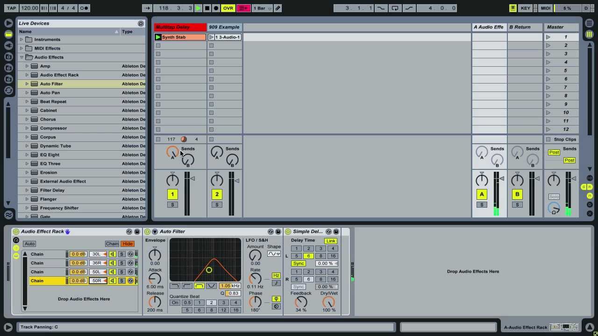Click the Master Solo cue switch
This screenshot has height=336, width=598.
pos(554,196)
